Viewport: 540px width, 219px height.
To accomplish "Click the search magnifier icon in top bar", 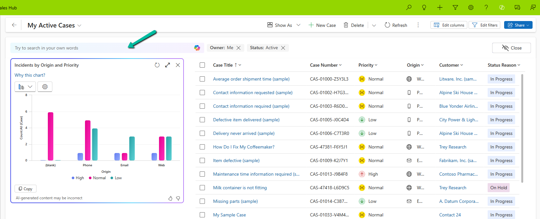I will click(x=409, y=7).
